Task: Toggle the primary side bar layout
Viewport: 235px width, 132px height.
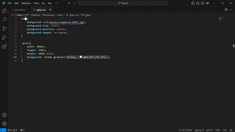Action: 193,3
